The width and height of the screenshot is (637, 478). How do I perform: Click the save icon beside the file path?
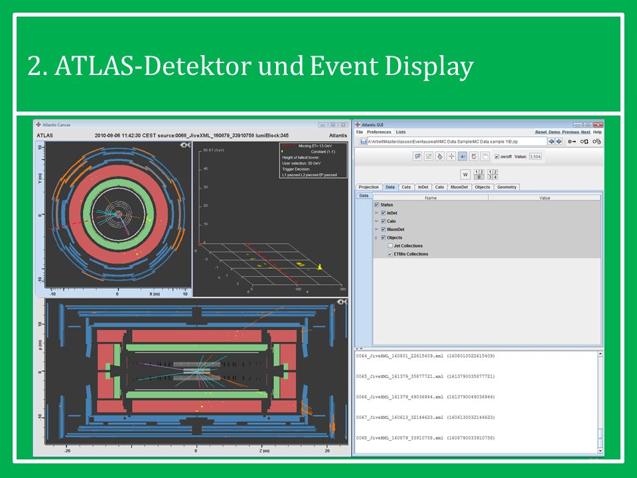363,141
